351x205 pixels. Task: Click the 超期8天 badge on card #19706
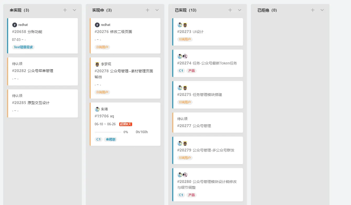click(x=125, y=124)
